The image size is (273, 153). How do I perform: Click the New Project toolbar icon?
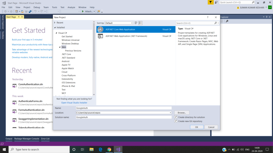17,11
